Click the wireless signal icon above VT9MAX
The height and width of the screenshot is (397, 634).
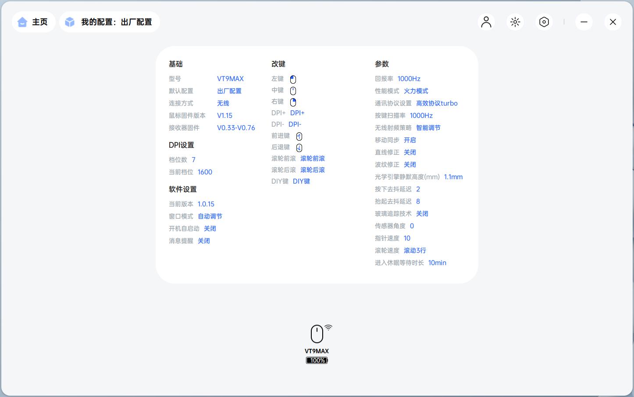coord(328,327)
